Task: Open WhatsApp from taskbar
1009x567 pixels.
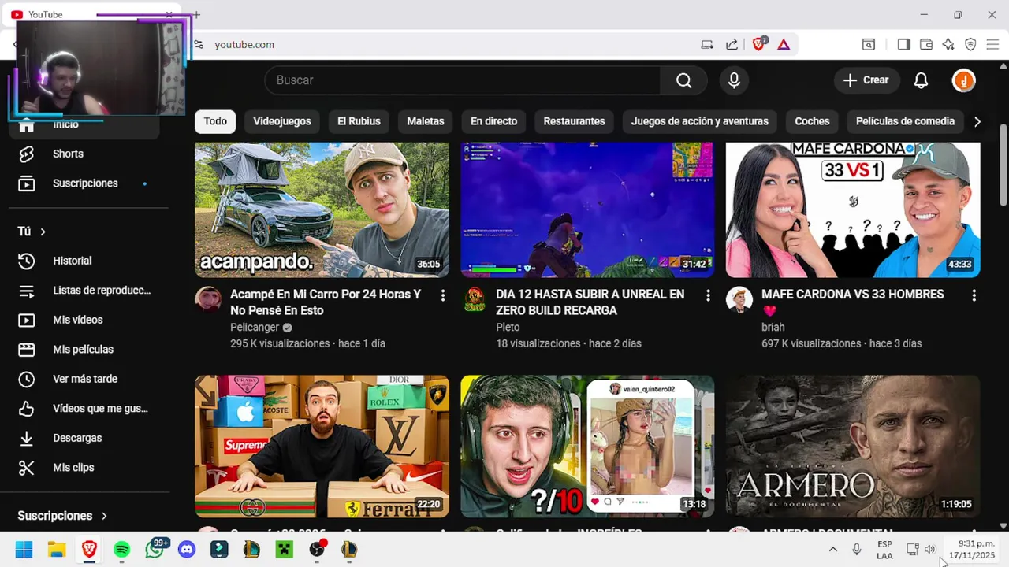Action: (155, 550)
